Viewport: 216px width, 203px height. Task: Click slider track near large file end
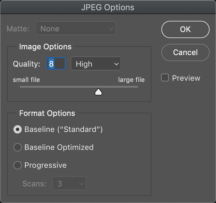click(x=132, y=87)
